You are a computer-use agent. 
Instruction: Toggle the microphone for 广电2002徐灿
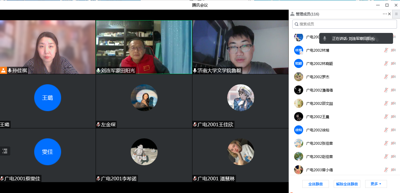coord(386,130)
